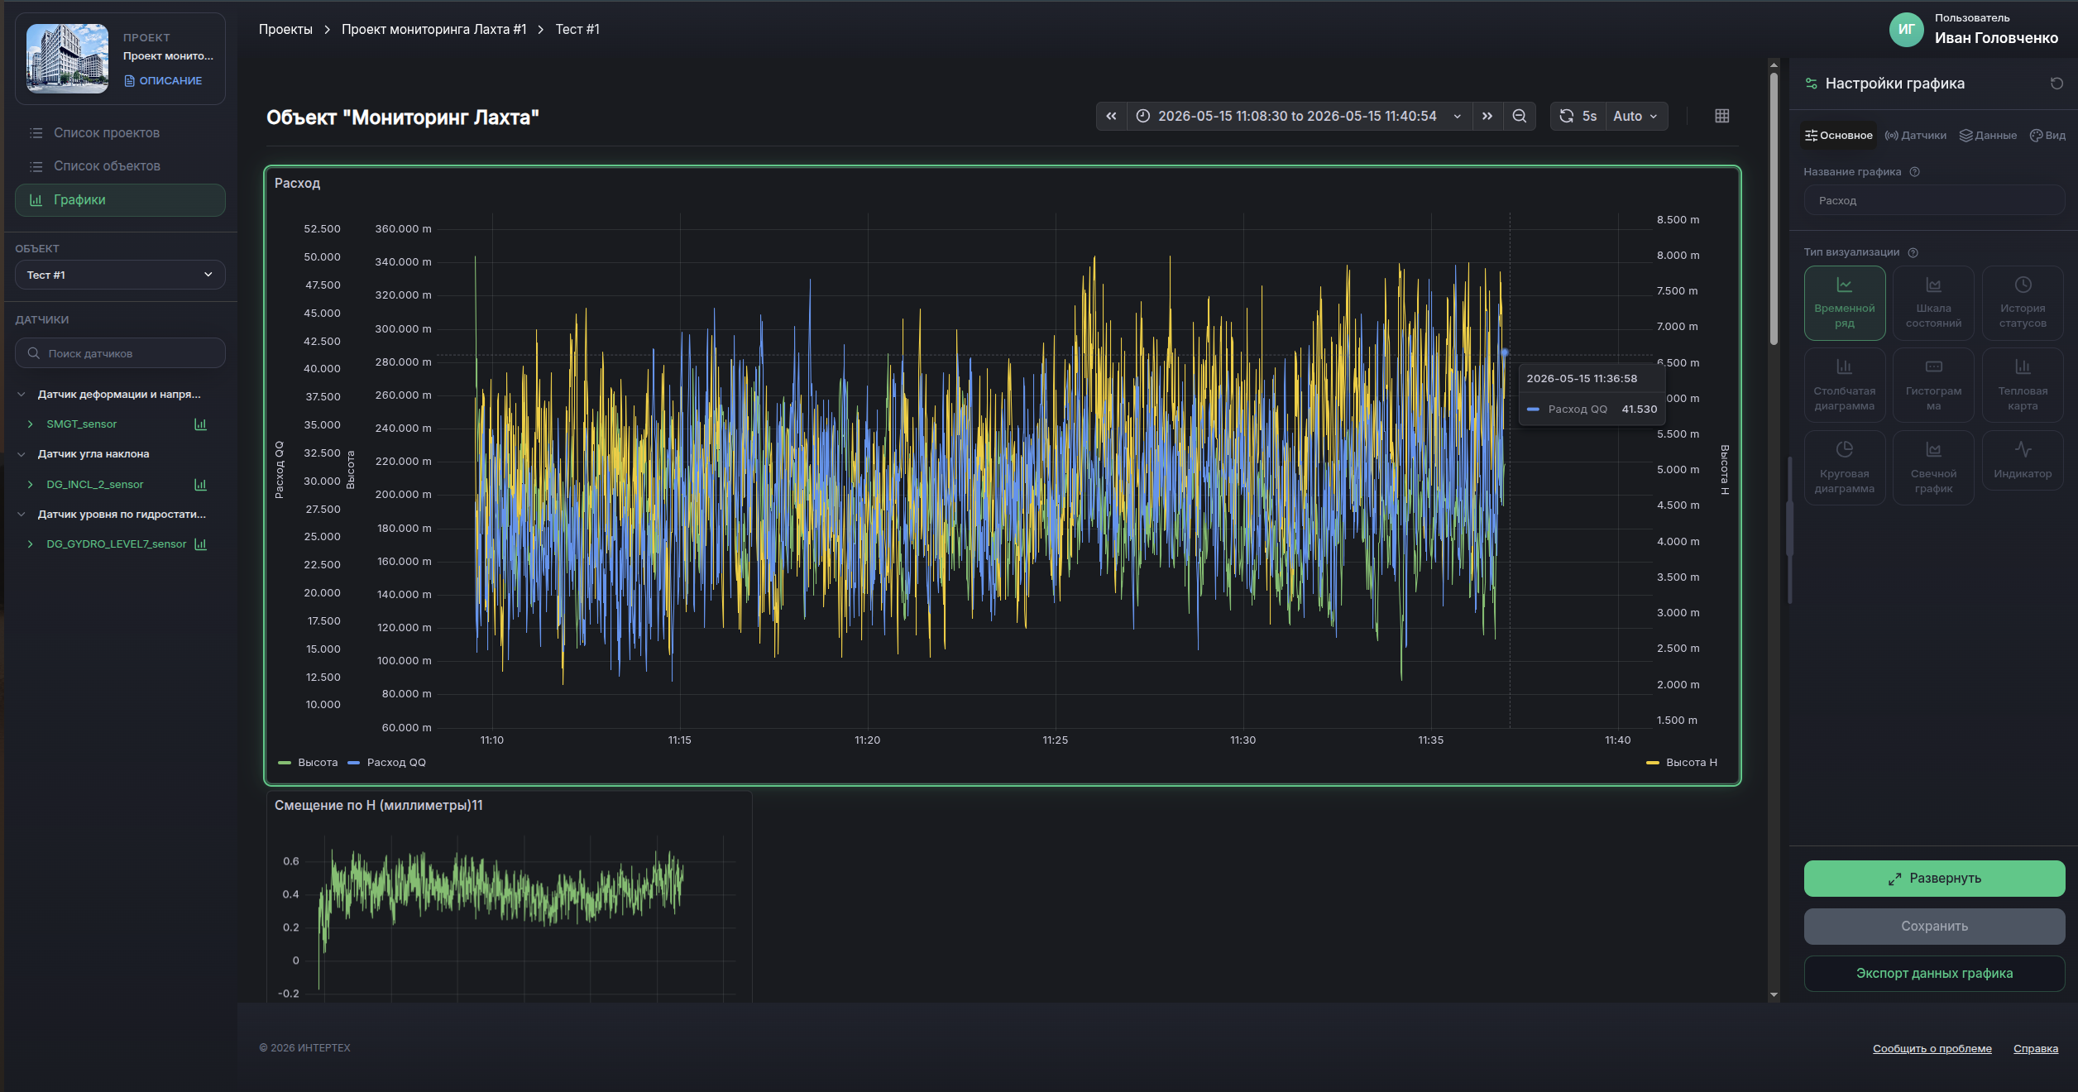Viewport: 2078px width, 1092px height.
Task: Click the reset settings icon in Настройки графика
Action: click(2056, 84)
